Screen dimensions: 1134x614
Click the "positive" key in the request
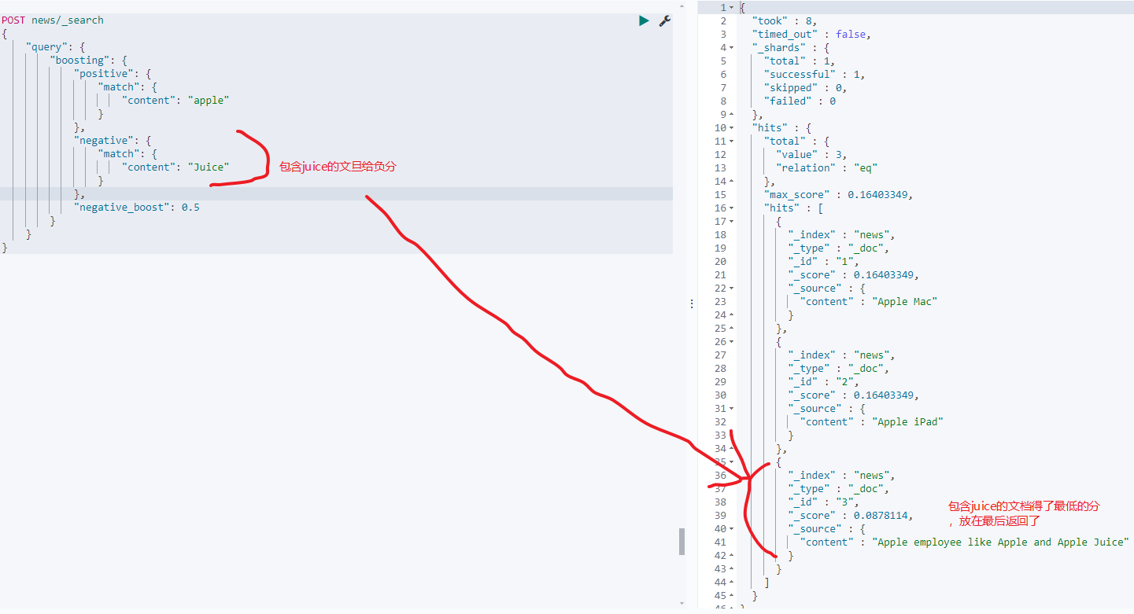(104, 74)
